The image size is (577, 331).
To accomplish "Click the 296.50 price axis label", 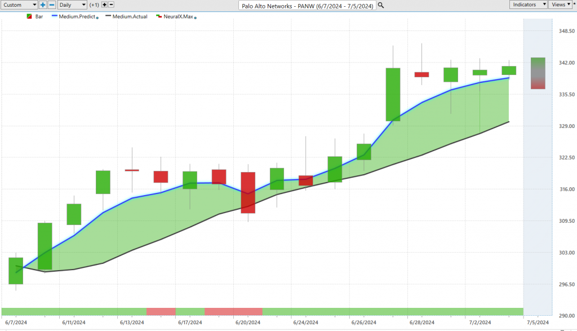I will (x=567, y=284).
